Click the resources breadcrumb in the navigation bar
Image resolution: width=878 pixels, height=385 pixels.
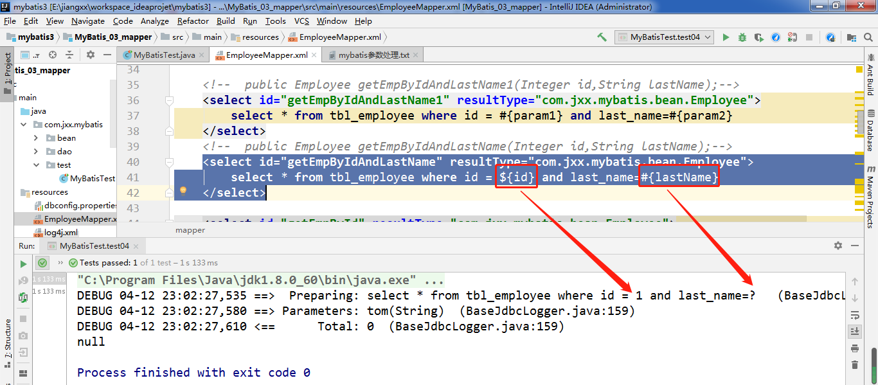click(x=255, y=37)
